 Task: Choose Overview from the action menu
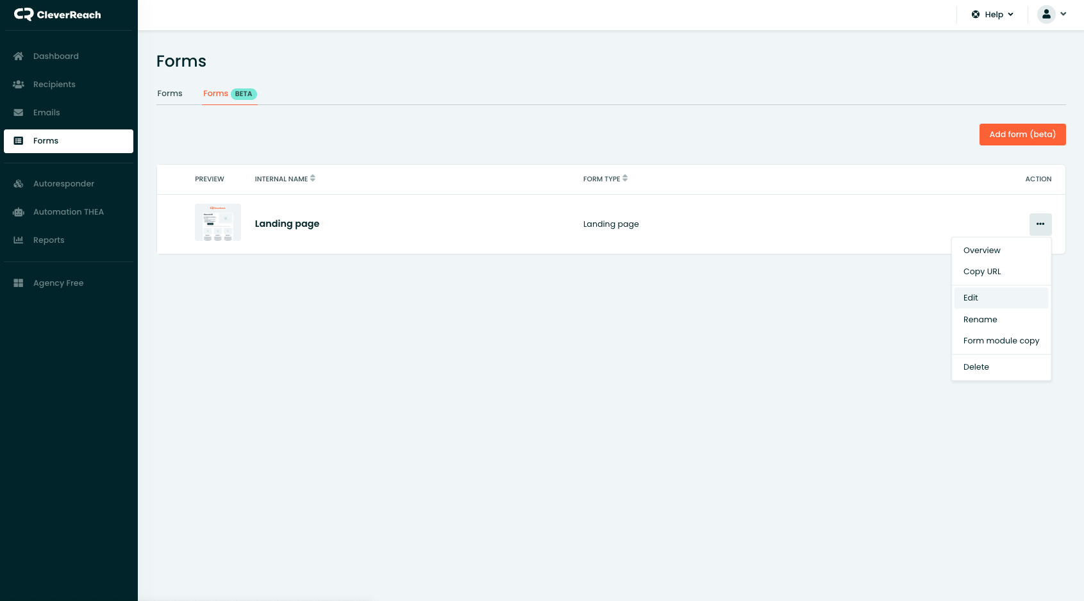coord(1001,251)
